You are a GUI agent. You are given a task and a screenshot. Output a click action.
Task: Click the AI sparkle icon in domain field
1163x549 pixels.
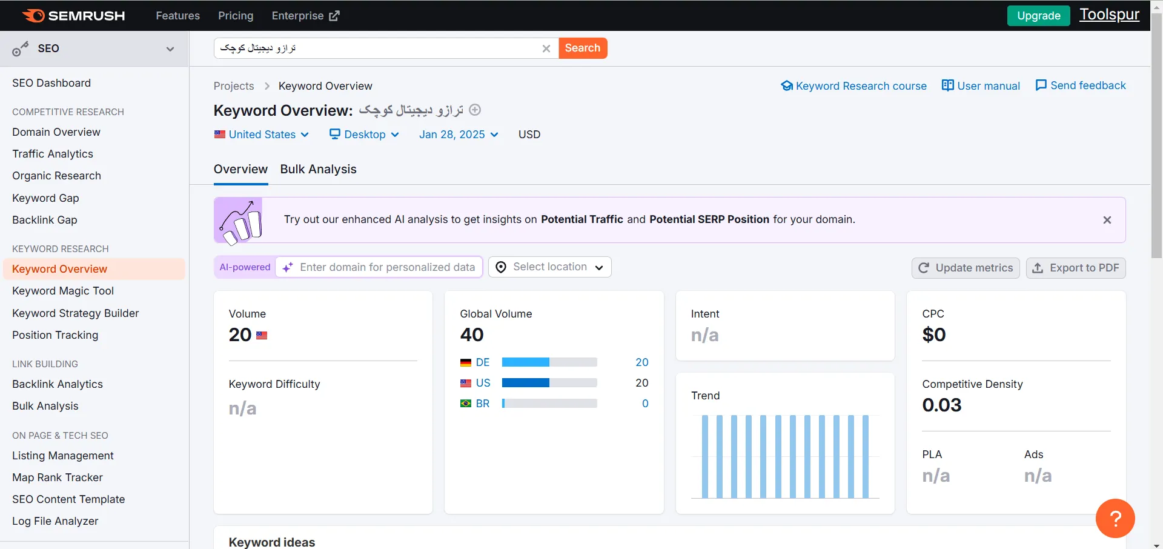click(288, 267)
